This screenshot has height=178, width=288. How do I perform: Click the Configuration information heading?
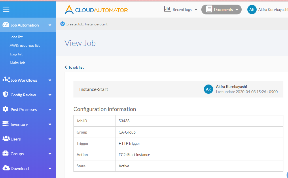point(105,109)
